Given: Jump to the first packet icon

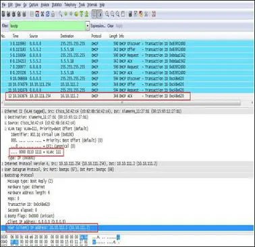Looking at the screenshot, I should [82, 14].
